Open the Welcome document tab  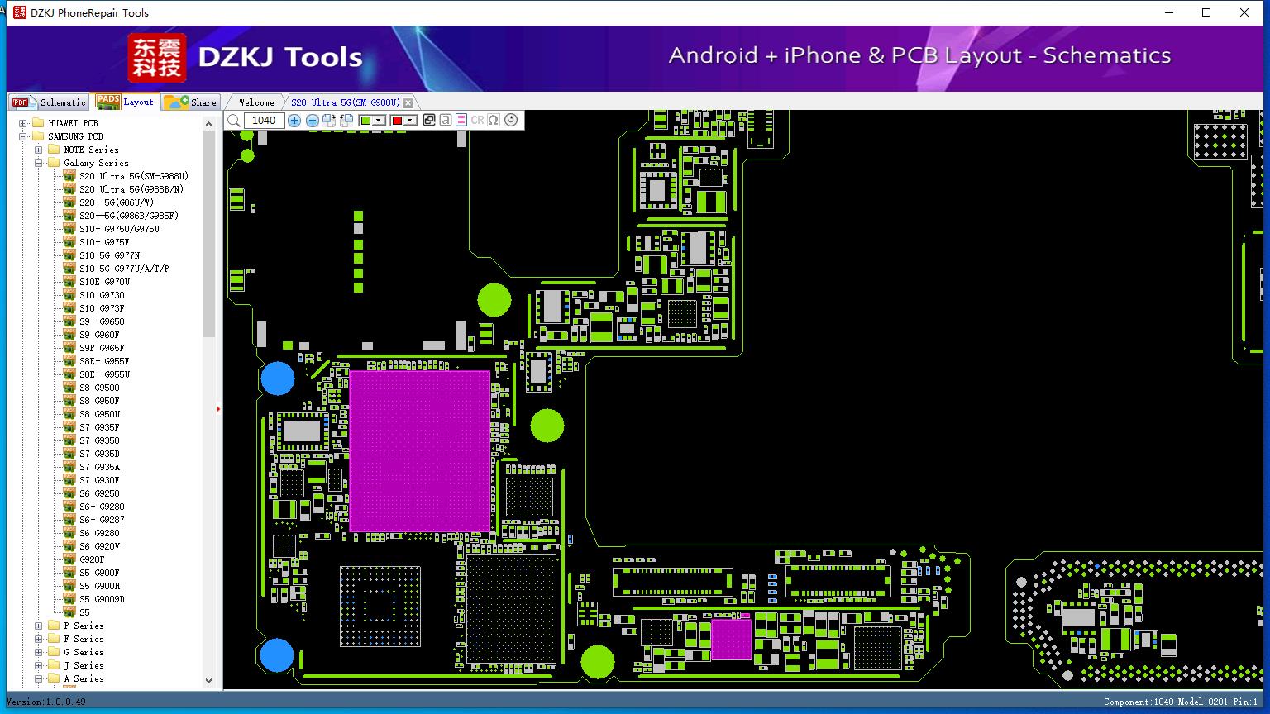256,102
